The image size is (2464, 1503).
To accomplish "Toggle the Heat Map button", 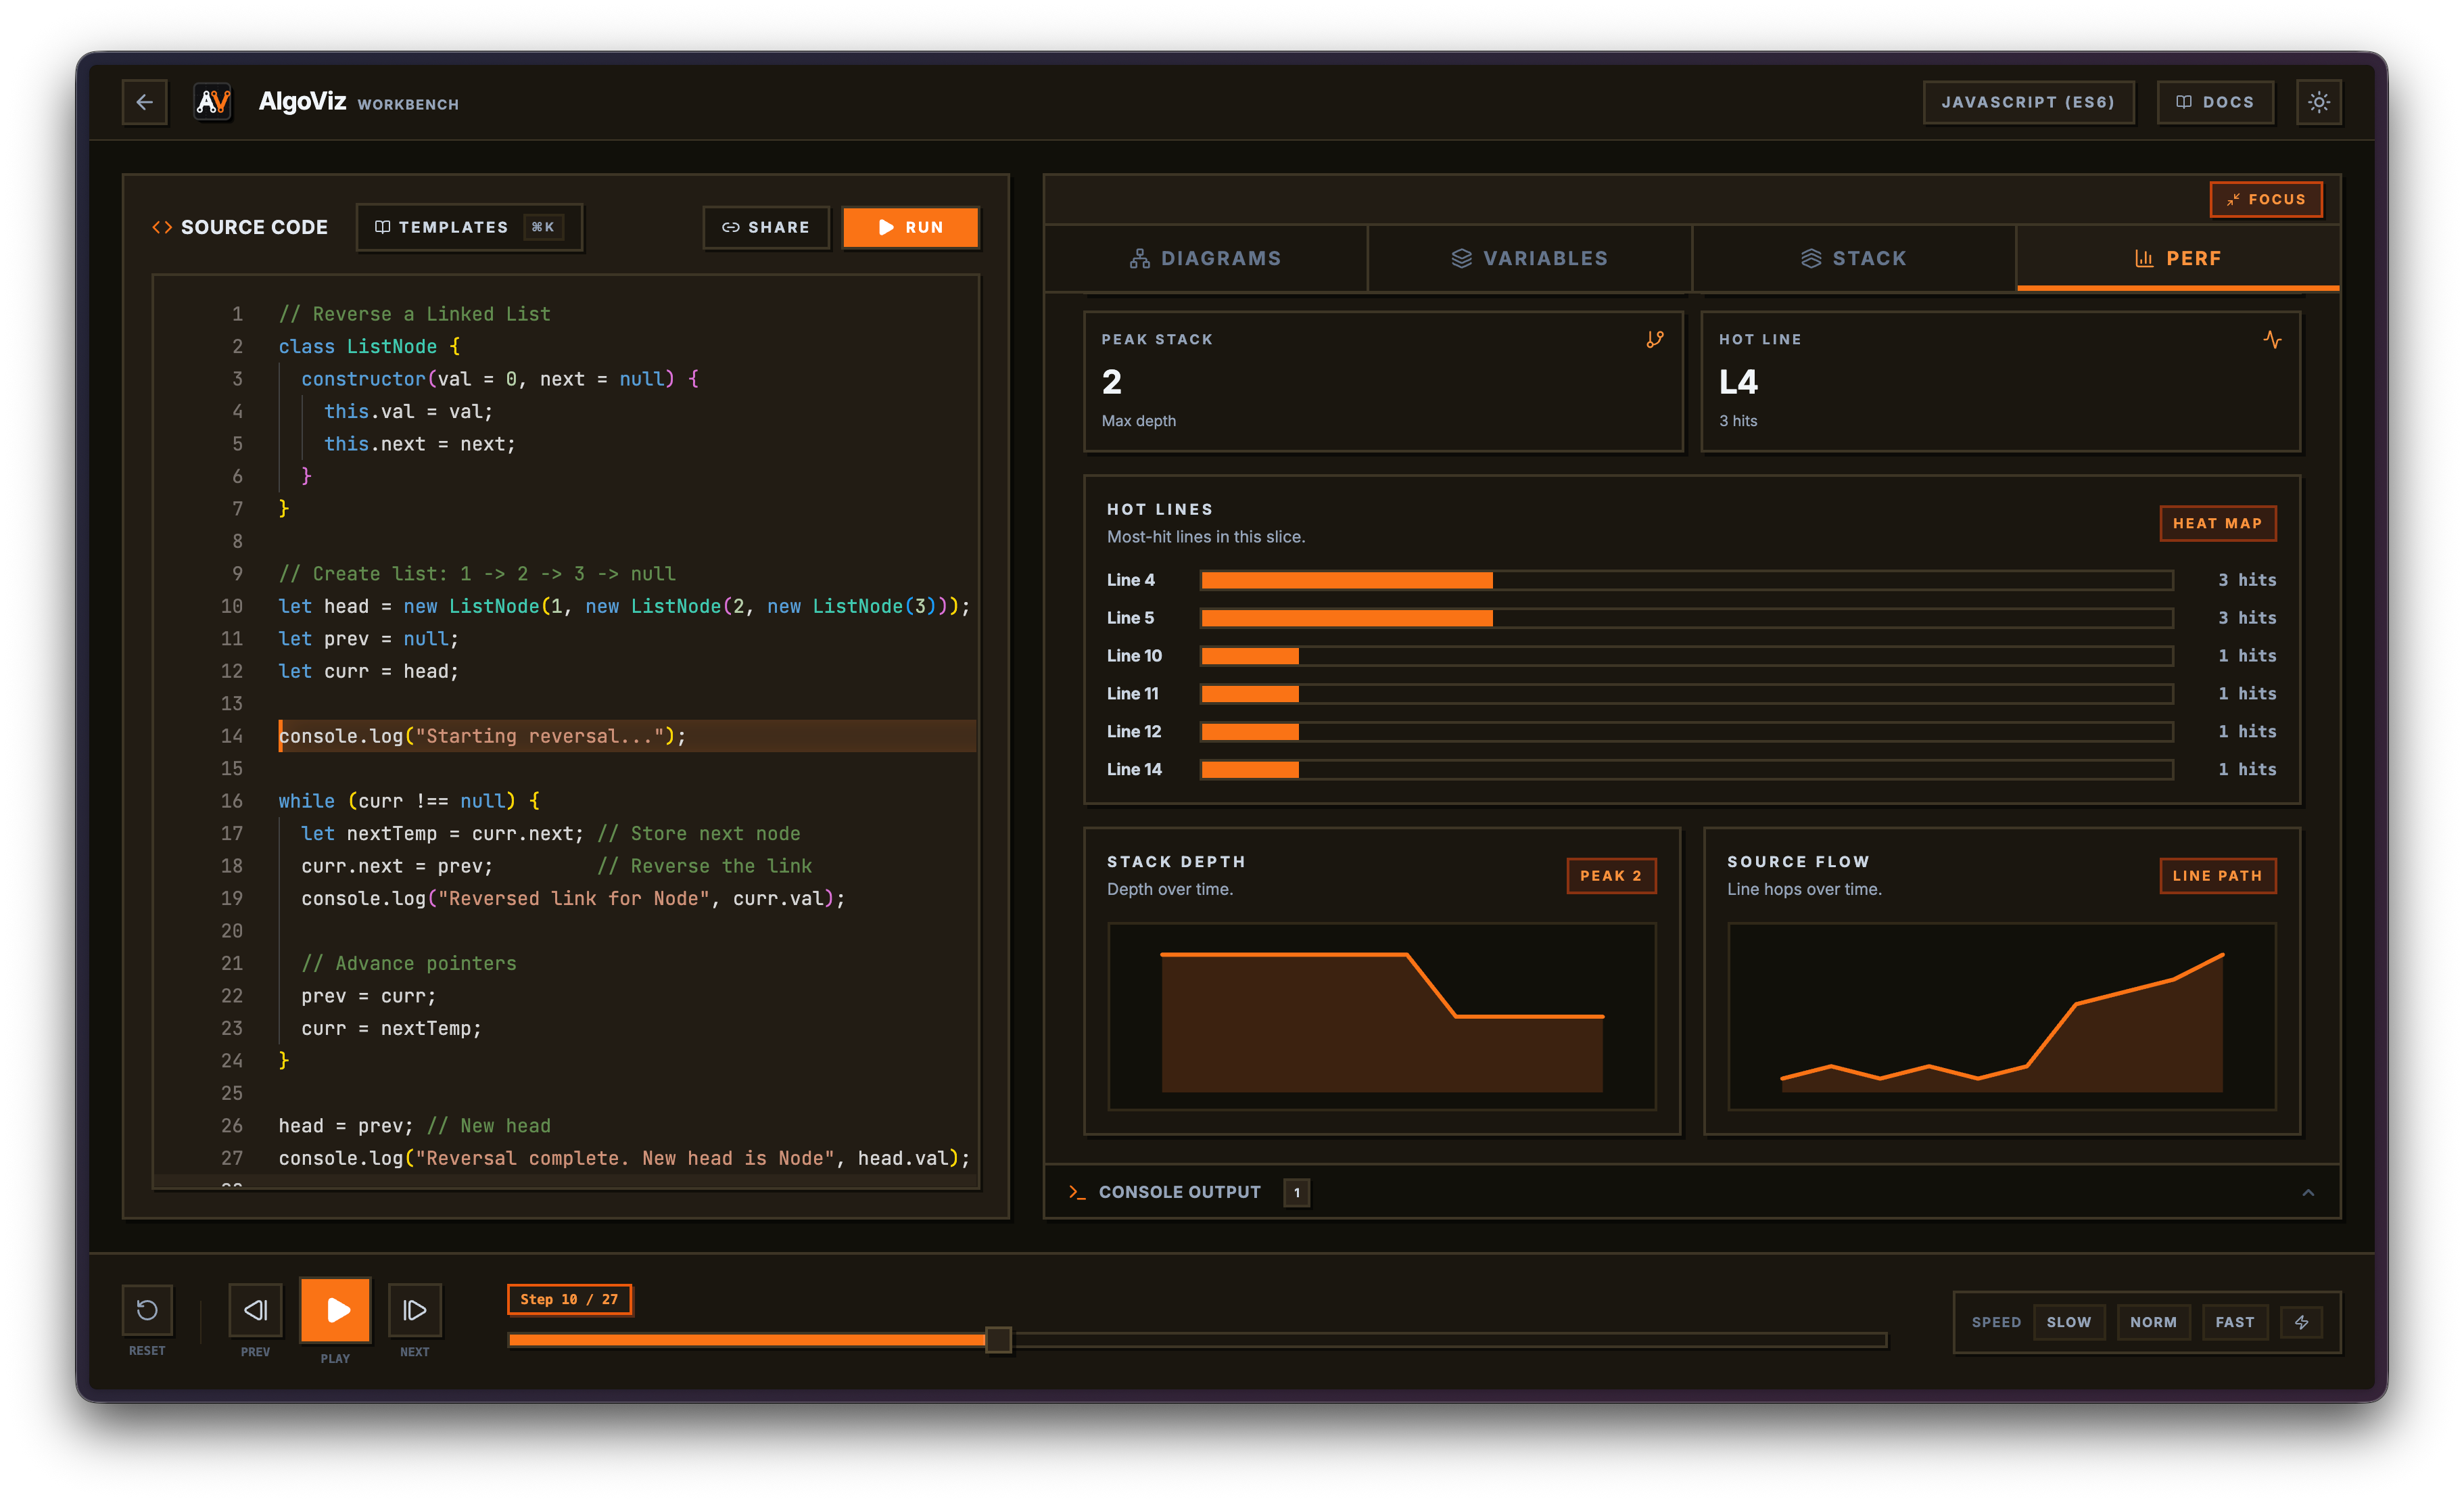I will pos(2217,524).
